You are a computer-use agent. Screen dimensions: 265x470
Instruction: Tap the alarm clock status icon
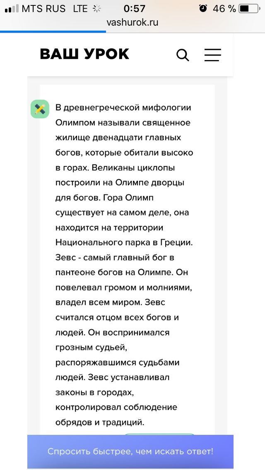[x=203, y=8]
